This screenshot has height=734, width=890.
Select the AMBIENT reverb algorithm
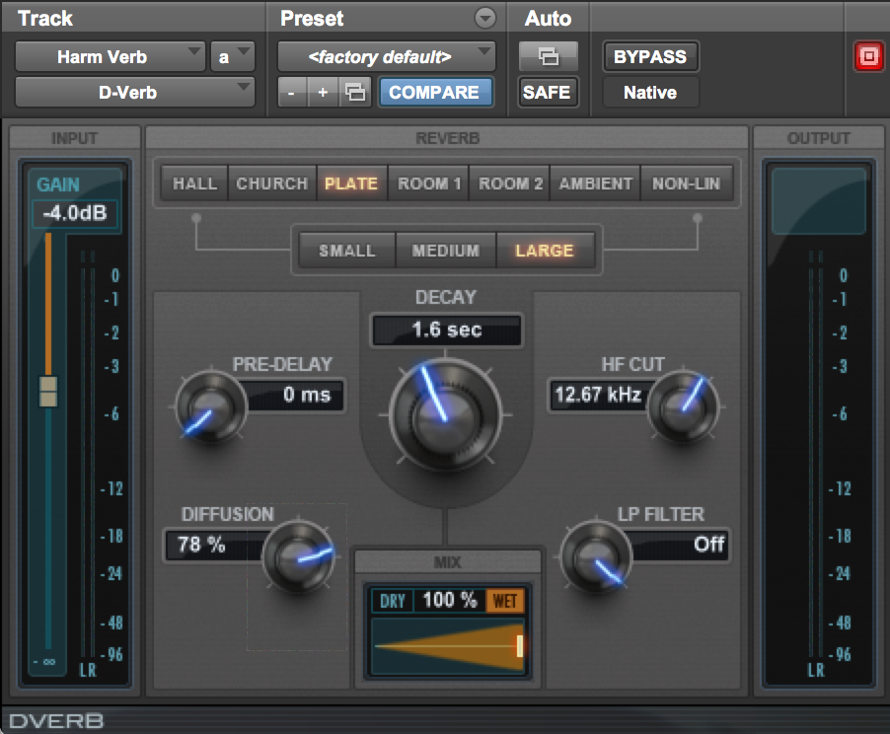click(x=595, y=183)
